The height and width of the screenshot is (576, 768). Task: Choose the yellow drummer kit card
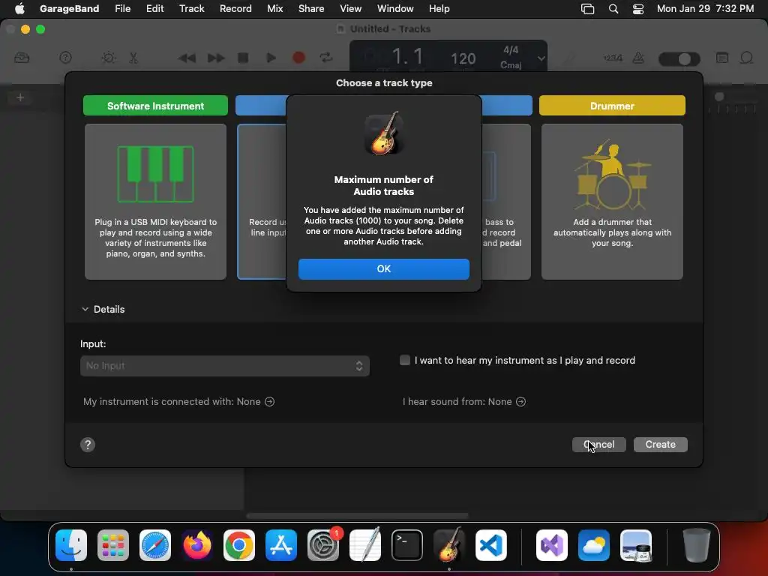pyautogui.click(x=612, y=201)
